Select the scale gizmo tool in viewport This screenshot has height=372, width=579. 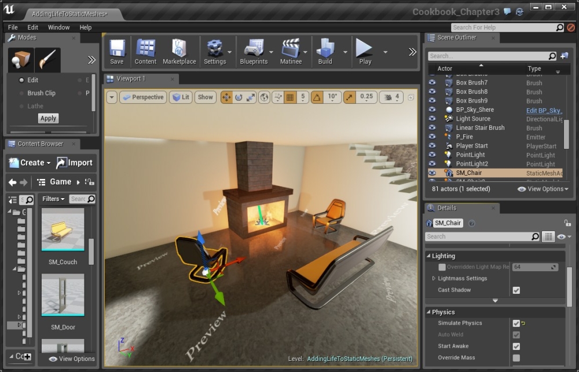[x=251, y=97]
